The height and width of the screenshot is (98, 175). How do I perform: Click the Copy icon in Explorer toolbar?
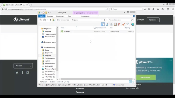coord(111,24)
